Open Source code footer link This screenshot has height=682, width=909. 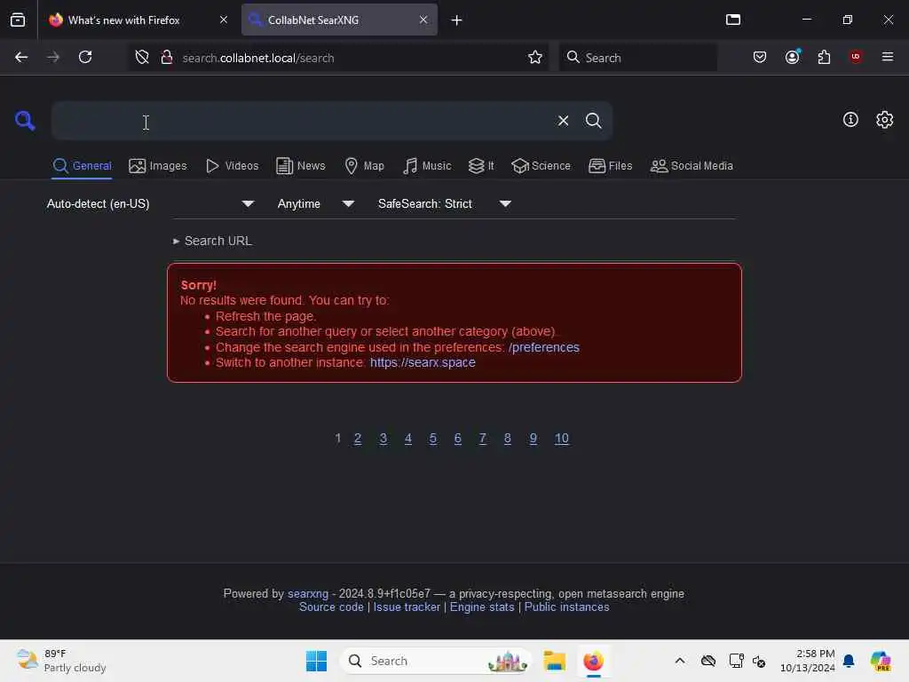[331, 607]
